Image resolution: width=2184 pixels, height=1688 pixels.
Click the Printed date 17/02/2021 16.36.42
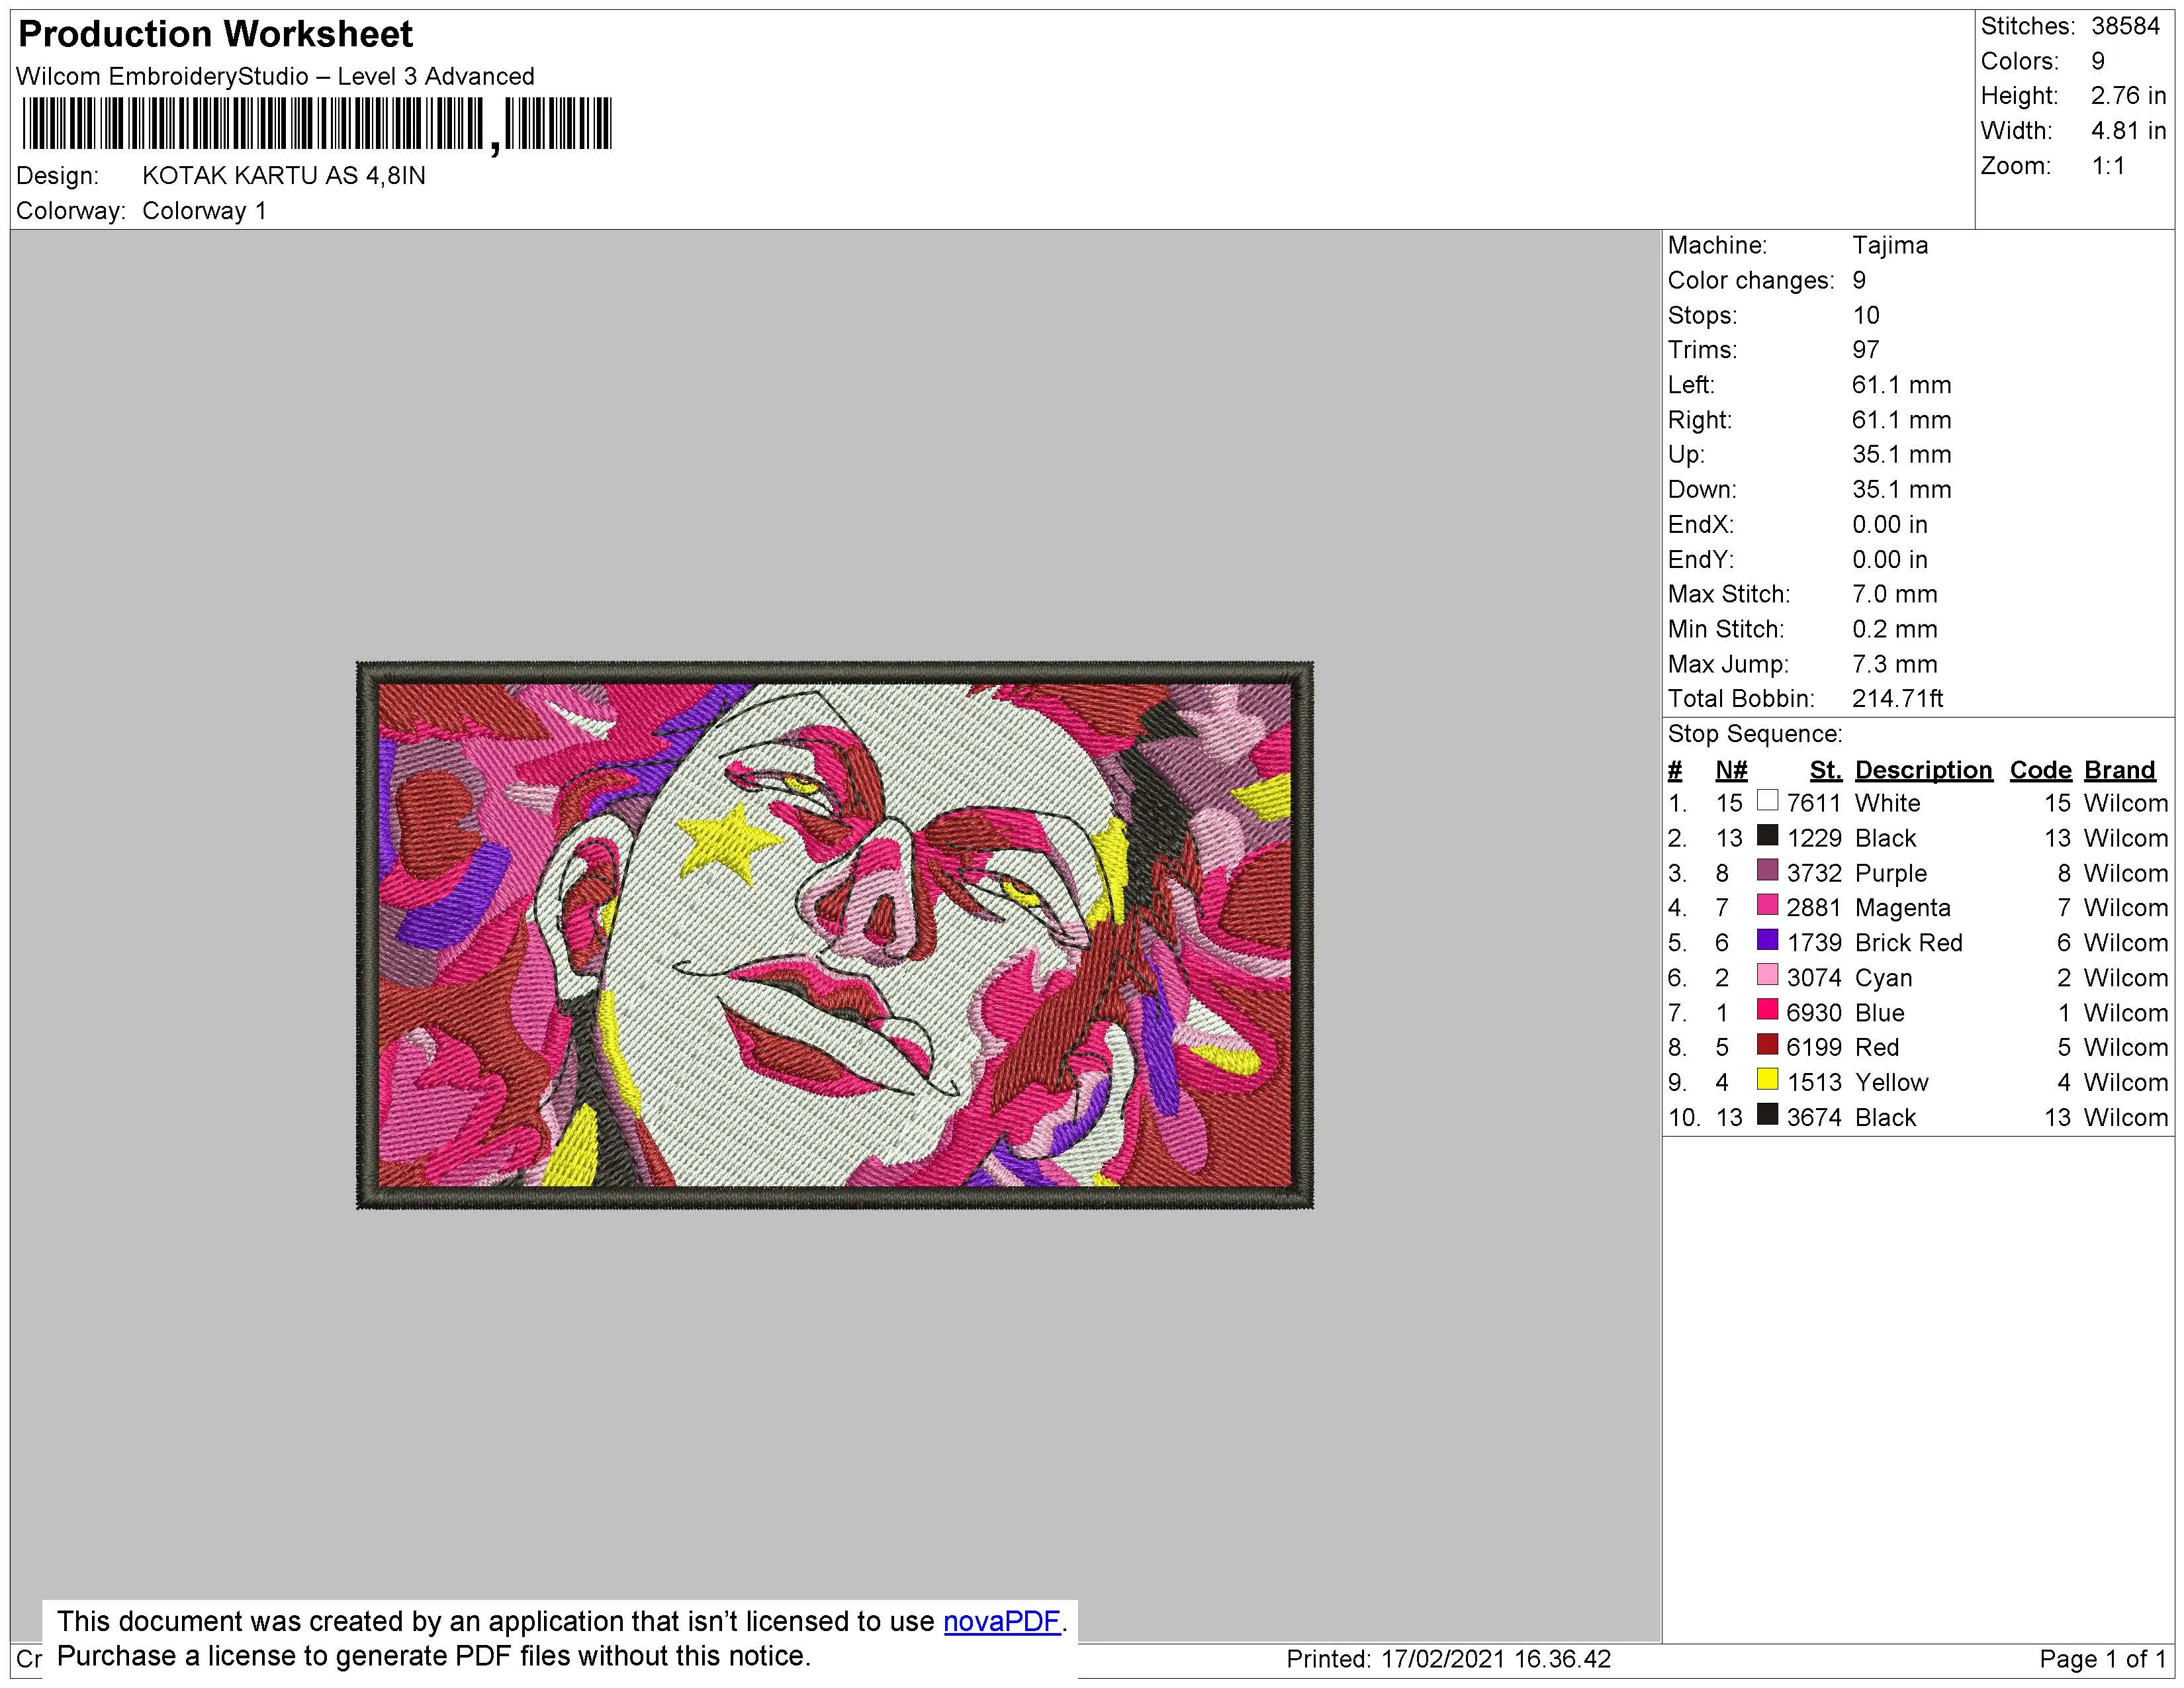[x=1496, y=1659]
